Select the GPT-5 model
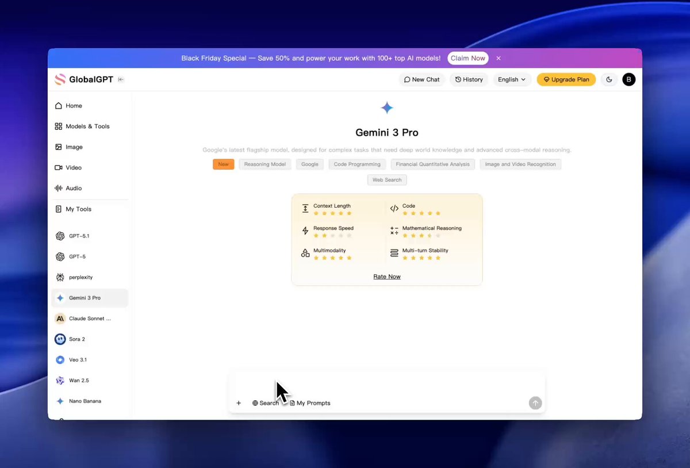 point(90,256)
